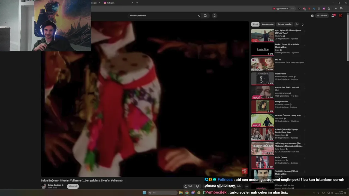Open YouTube notifications bell
Screen dimensions: 349x196
point(333,16)
